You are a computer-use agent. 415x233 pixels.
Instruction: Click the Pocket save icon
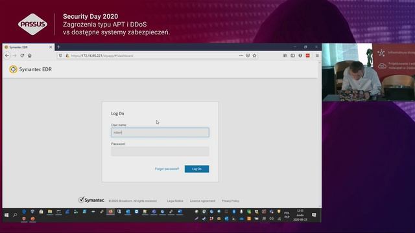pos(248,56)
